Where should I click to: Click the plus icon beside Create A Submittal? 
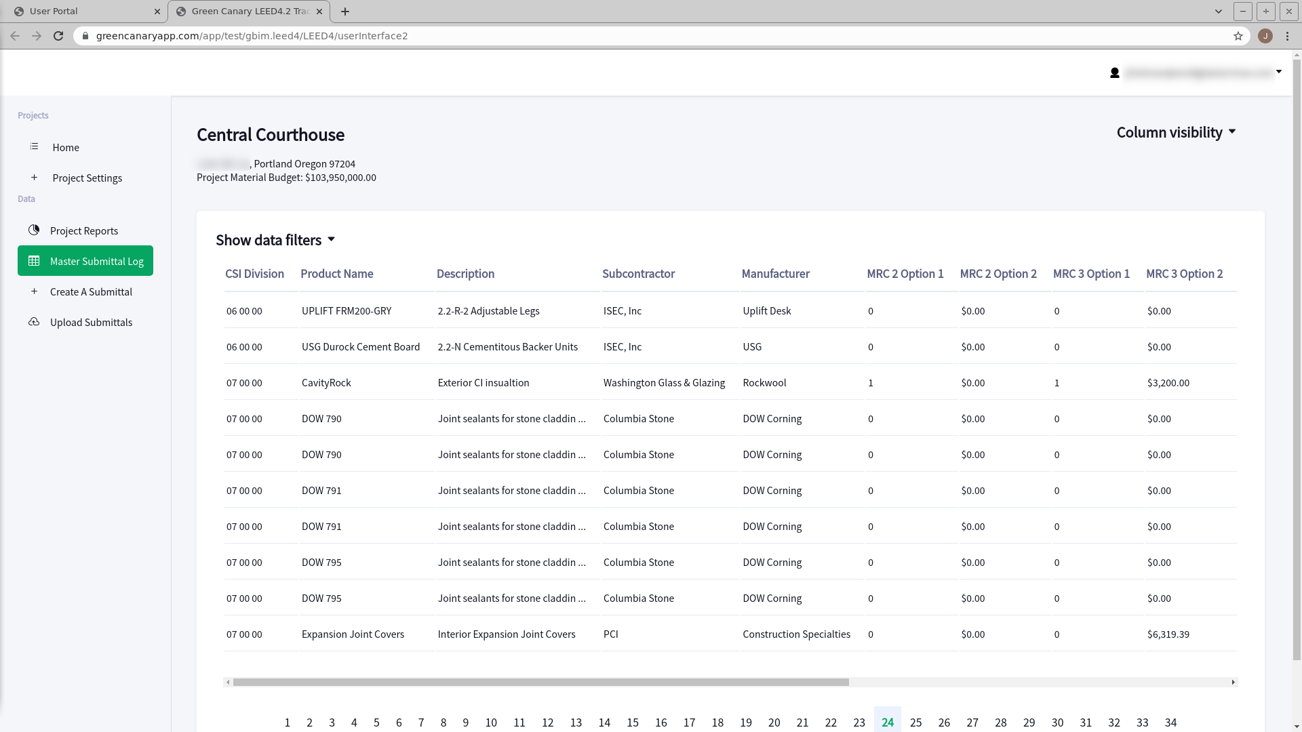(34, 291)
